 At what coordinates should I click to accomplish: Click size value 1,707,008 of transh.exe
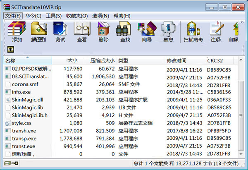(x=71, y=131)
